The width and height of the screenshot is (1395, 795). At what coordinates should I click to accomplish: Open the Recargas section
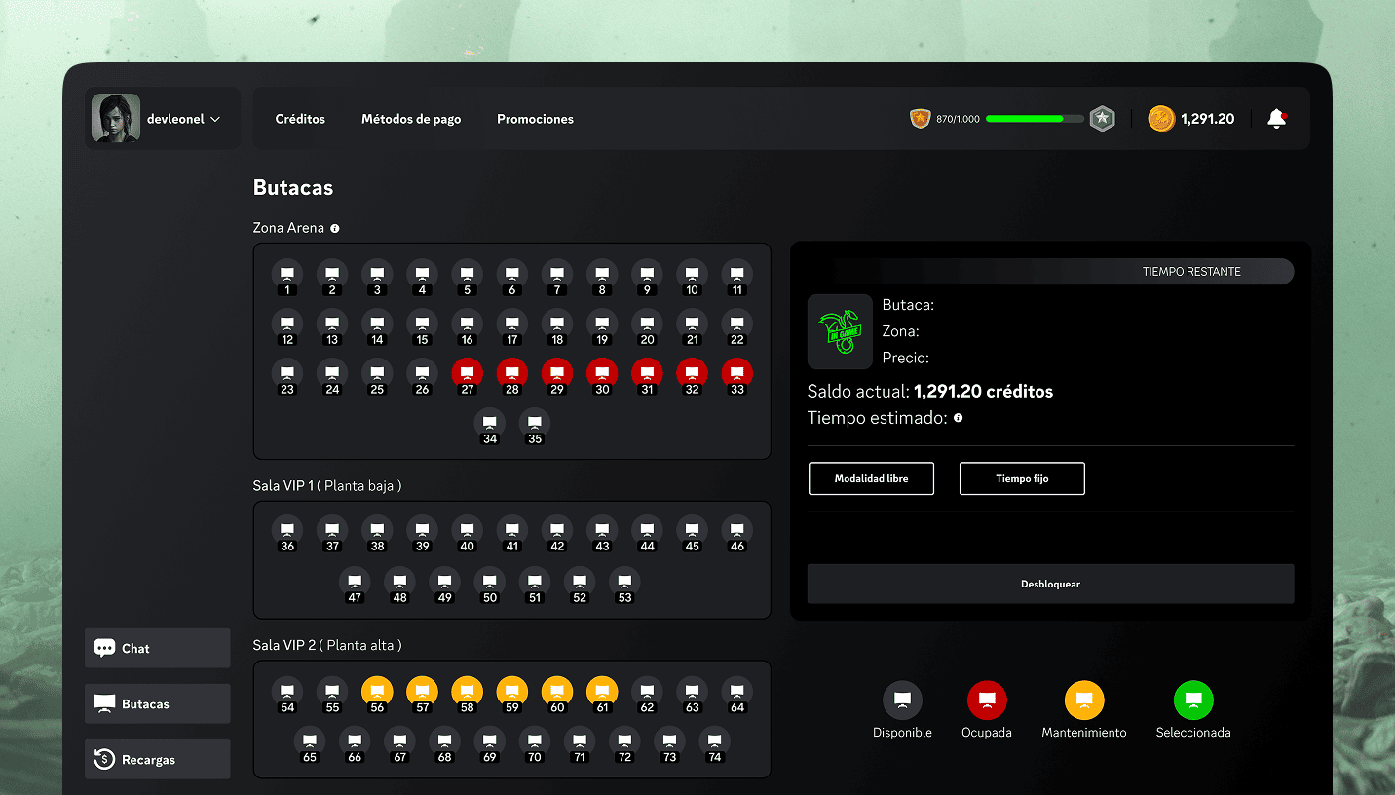157,759
